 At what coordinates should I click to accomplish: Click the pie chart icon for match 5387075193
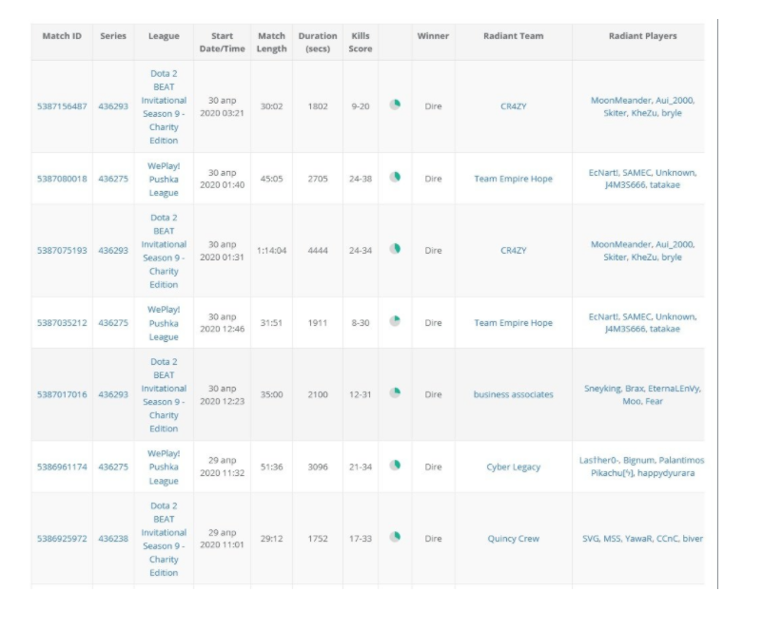click(x=395, y=249)
